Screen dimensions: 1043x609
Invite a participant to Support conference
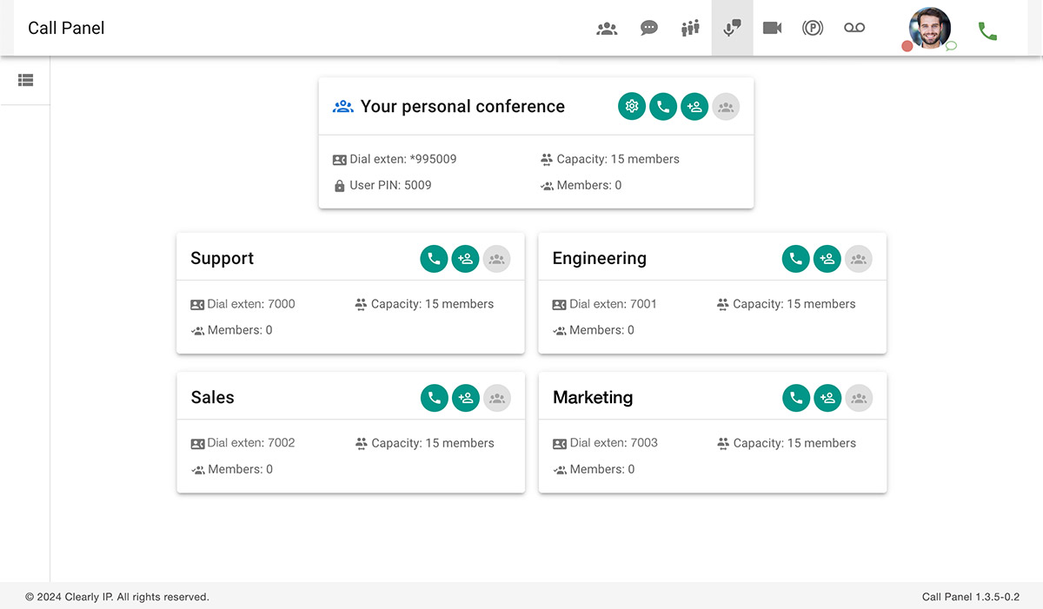coord(465,259)
